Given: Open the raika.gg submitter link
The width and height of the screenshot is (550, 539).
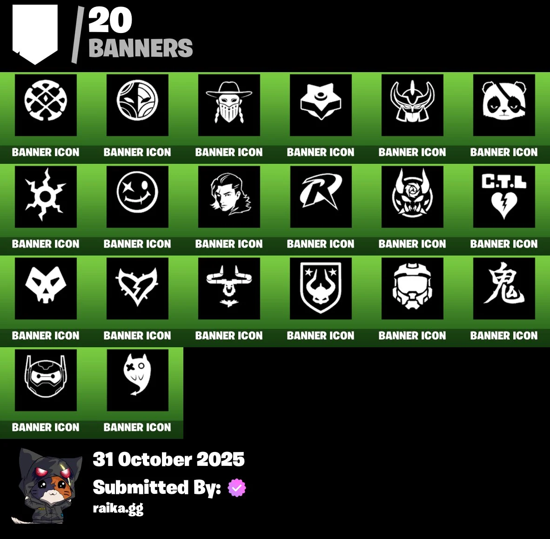Looking at the screenshot, I should [x=118, y=508].
